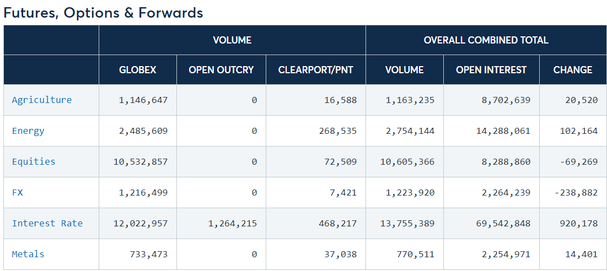The height and width of the screenshot is (271, 607).
Task: Click the OVERALL COMBINED TOTAL header
Action: tap(486, 40)
